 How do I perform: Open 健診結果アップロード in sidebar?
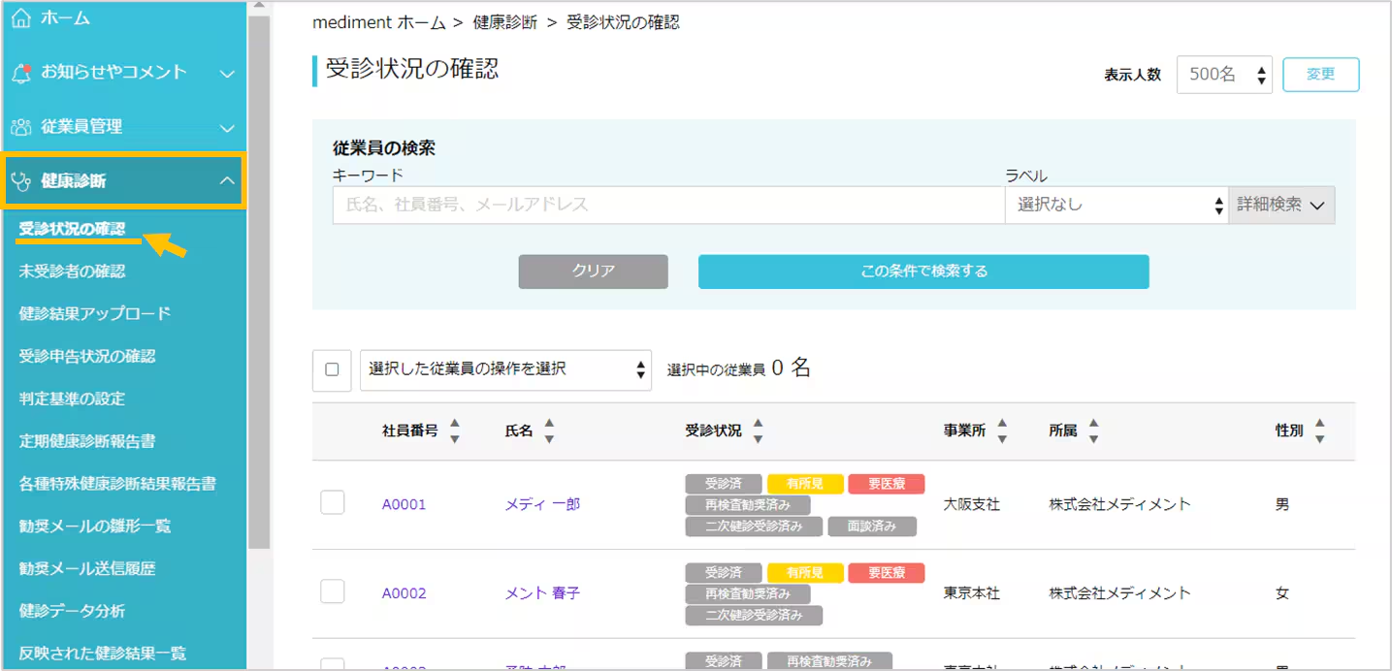tap(95, 313)
